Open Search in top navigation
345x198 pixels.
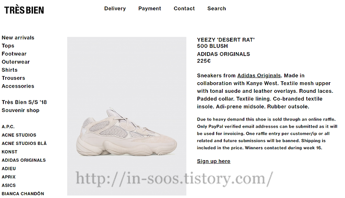[x=217, y=9]
